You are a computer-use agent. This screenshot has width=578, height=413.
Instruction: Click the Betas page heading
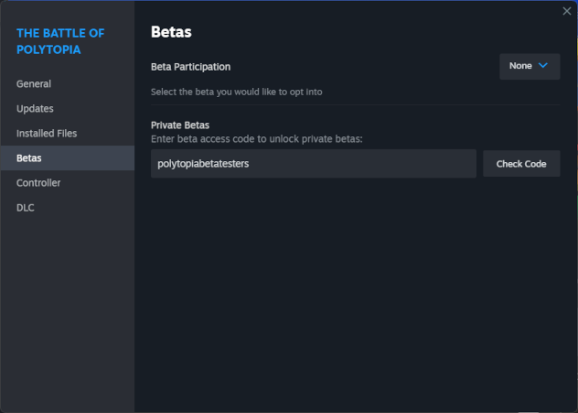(x=171, y=33)
